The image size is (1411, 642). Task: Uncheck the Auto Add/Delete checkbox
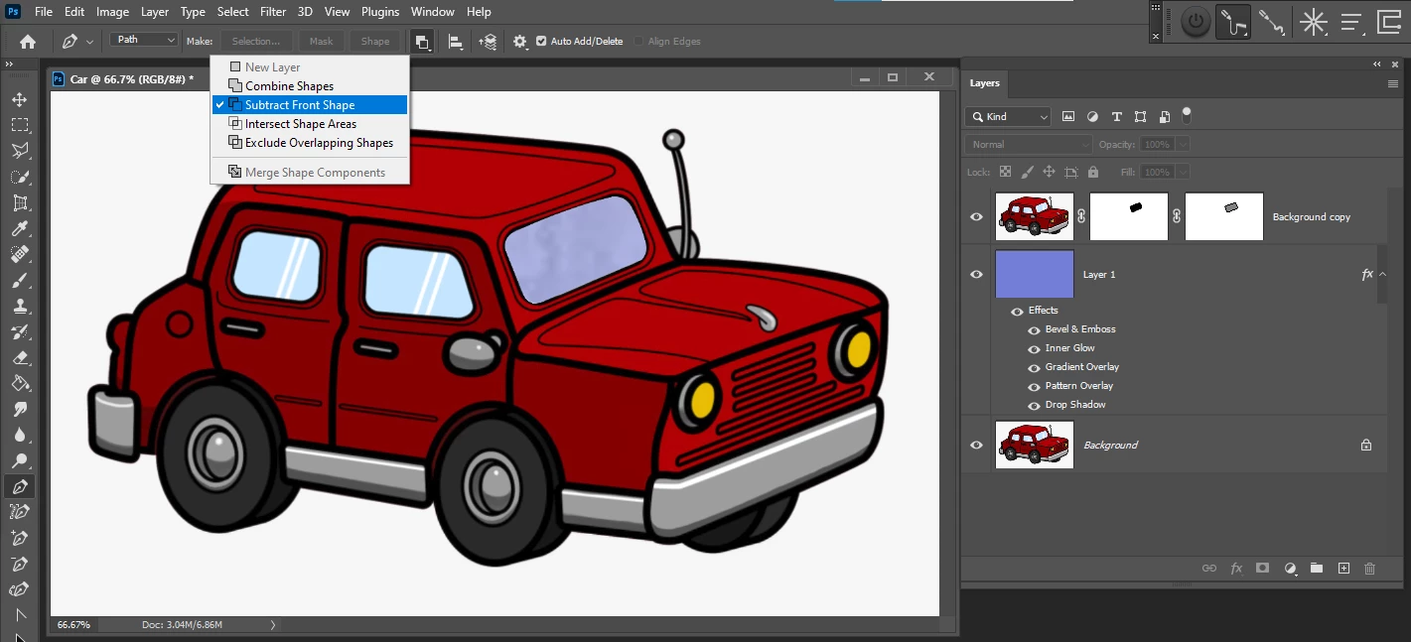point(541,42)
